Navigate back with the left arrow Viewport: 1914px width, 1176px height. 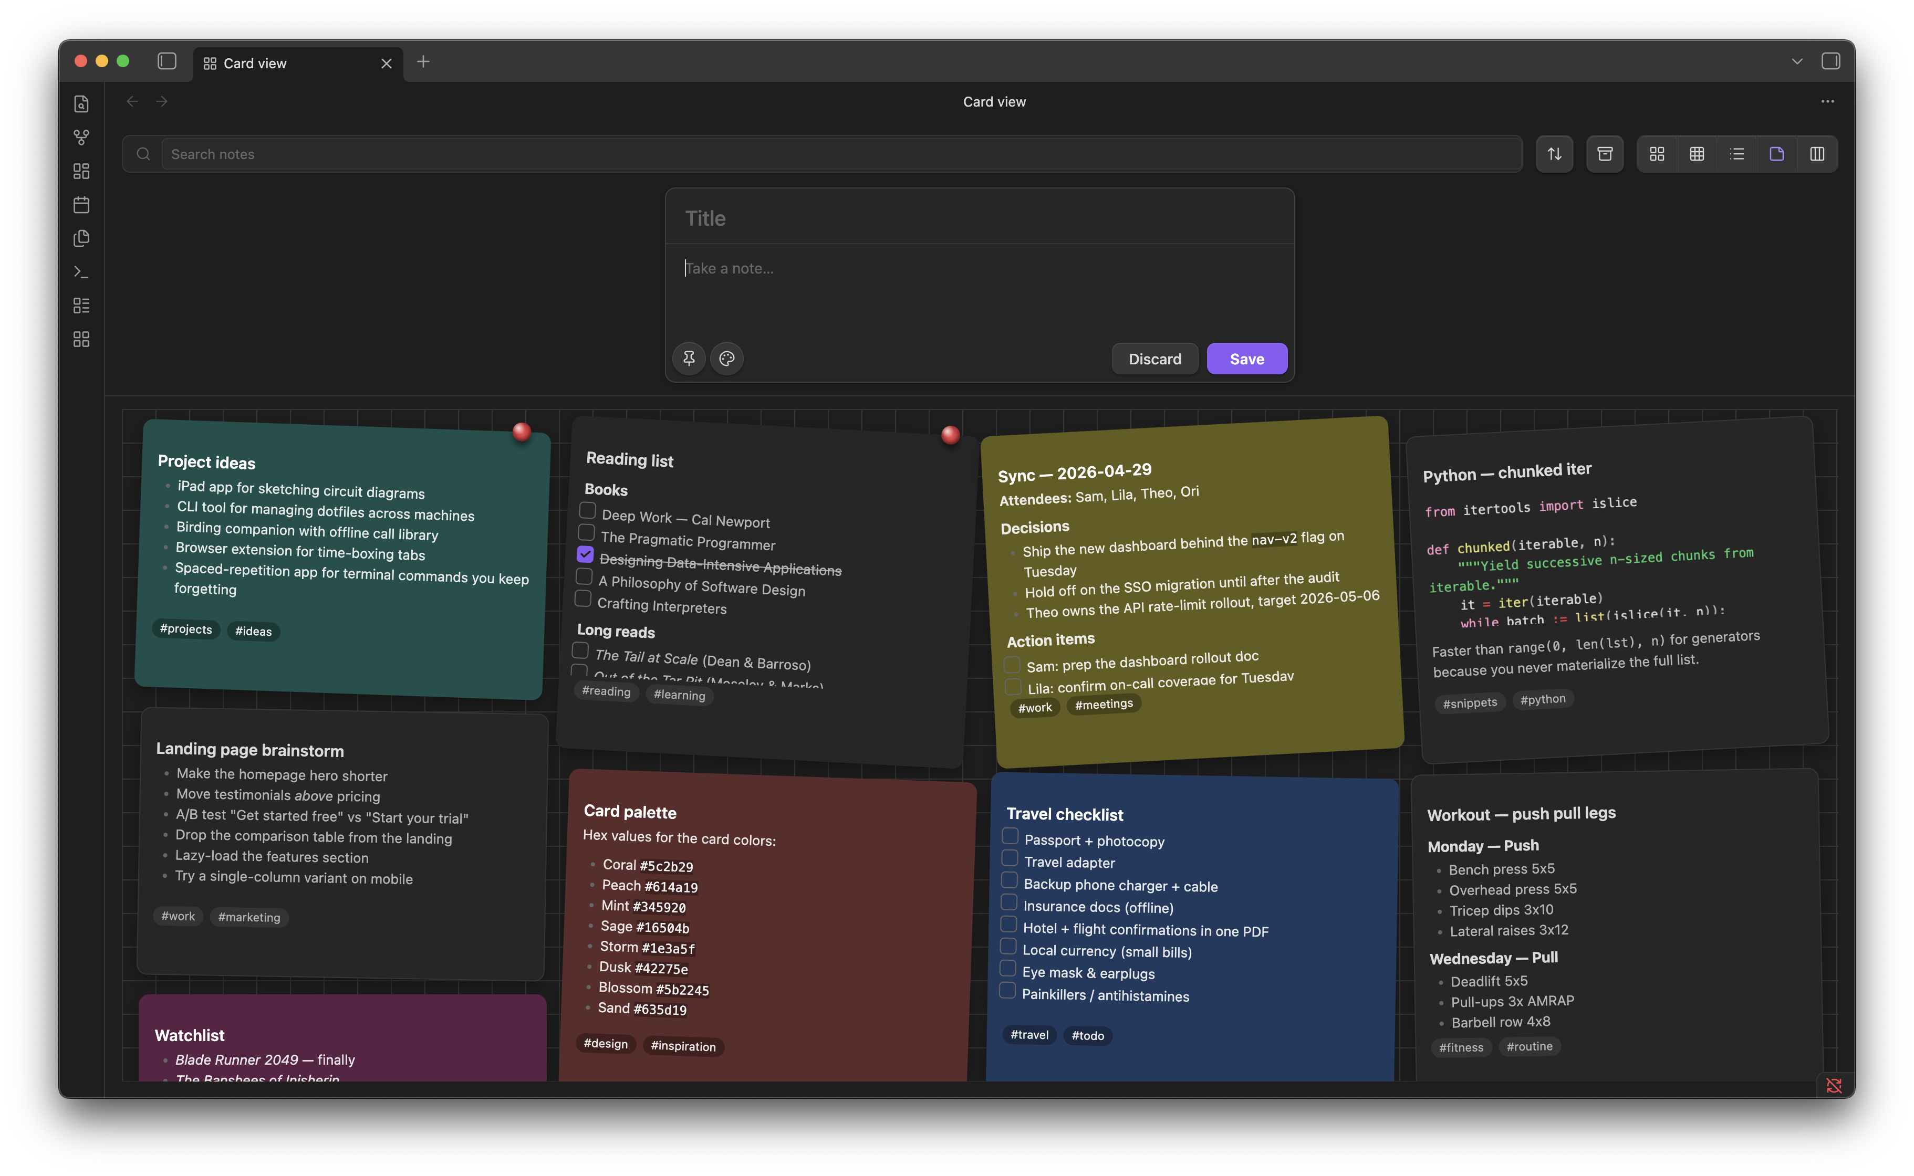tap(132, 102)
